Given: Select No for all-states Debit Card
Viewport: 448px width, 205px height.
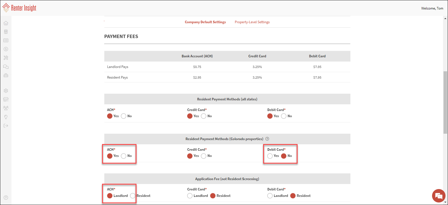Looking at the screenshot, I should [284, 116].
